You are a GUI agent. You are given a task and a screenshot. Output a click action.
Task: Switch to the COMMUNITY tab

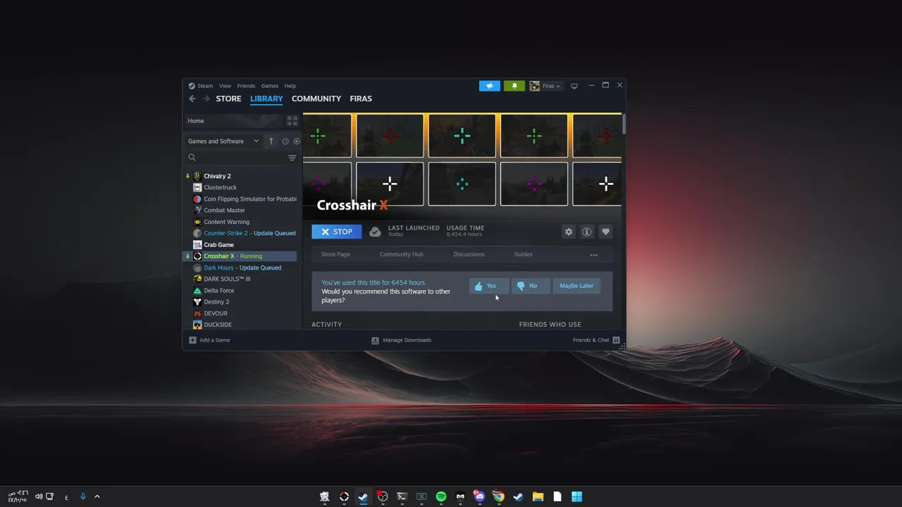click(x=316, y=99)
